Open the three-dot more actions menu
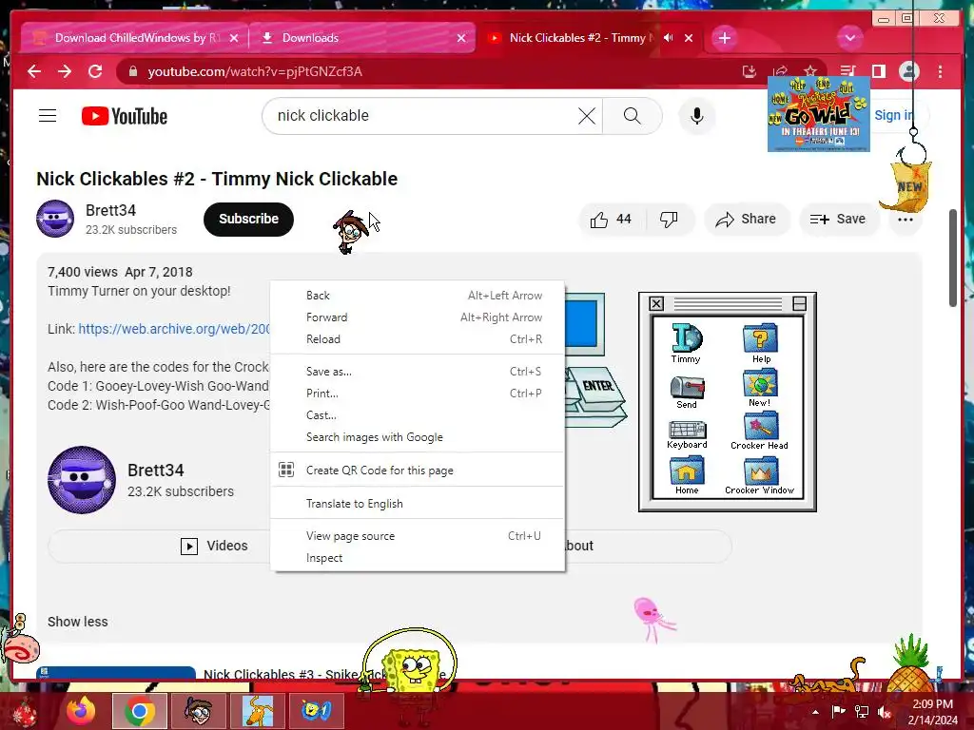The image size is (974, 730). pyautogui.click(x=906, y=220)
